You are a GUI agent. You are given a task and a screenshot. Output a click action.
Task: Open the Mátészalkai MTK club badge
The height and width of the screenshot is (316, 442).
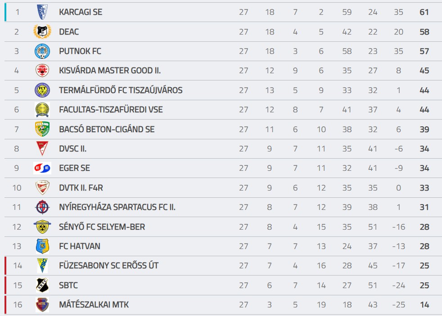[x=42, y=304]
